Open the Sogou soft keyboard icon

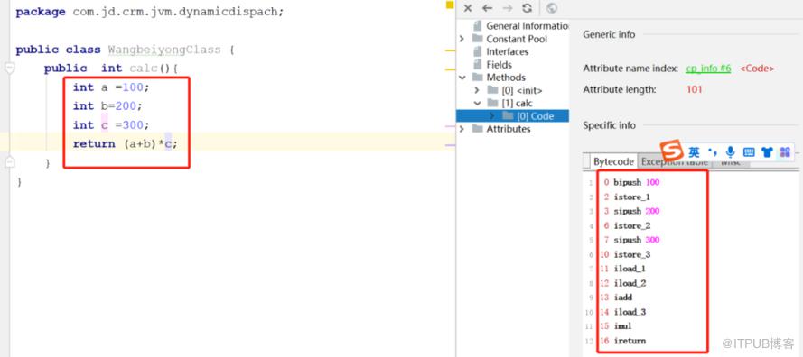(748, 151)
